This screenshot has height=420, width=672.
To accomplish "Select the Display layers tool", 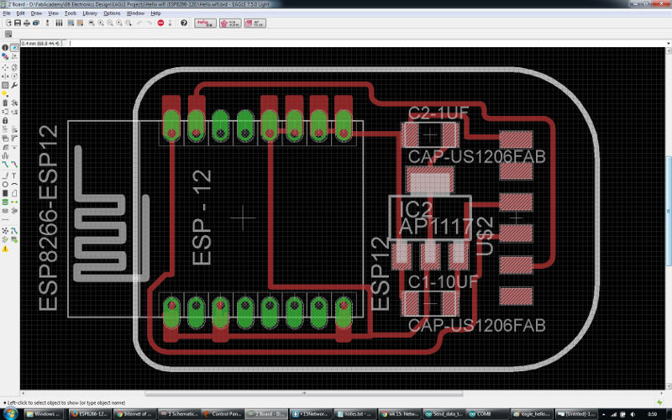I will (x=5, y=55).
